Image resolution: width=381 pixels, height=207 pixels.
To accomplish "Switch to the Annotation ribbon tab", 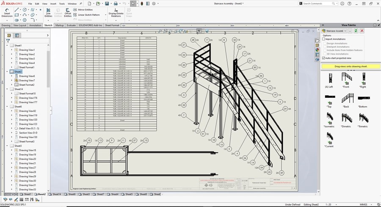I will click(x=35, y=25).
